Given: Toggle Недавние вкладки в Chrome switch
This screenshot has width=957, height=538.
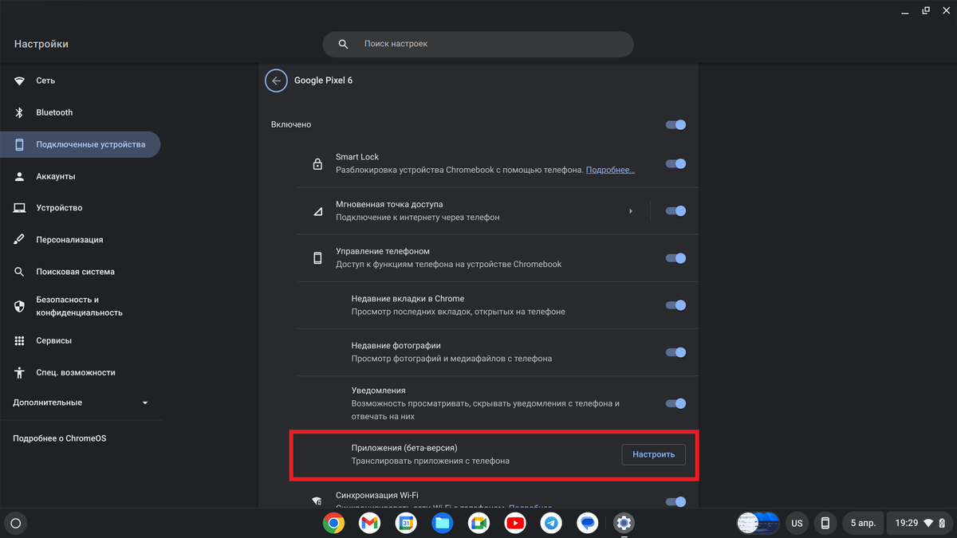Looking at the screenshot, I should click(675, 305).
